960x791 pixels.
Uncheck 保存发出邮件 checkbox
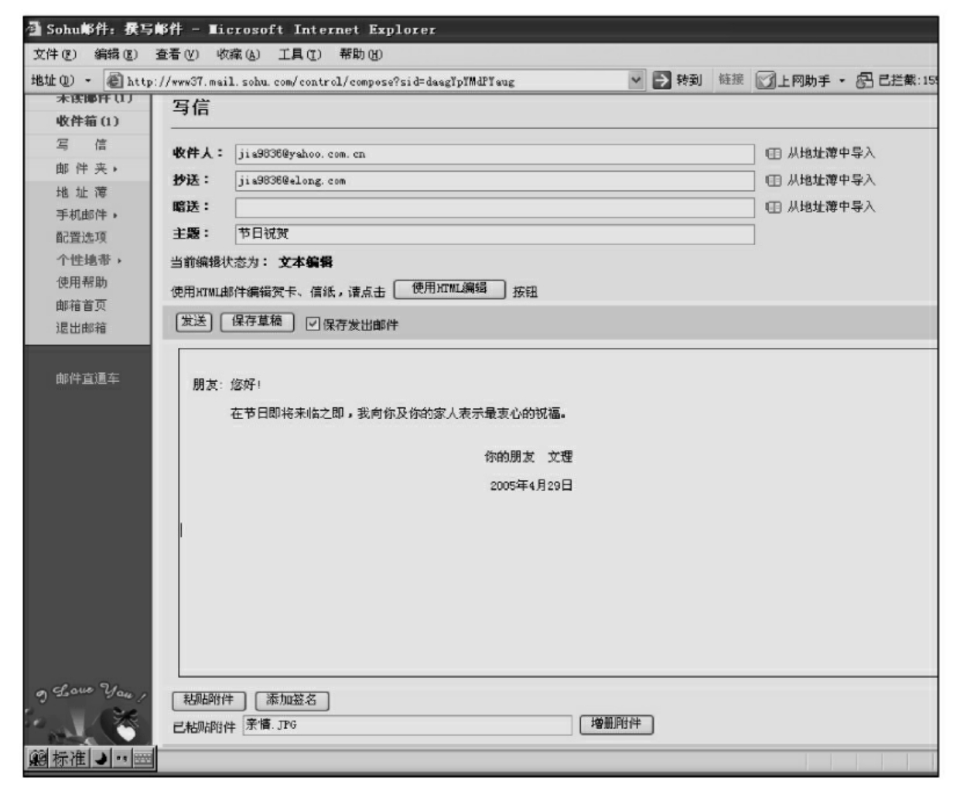tap(313, 324)
